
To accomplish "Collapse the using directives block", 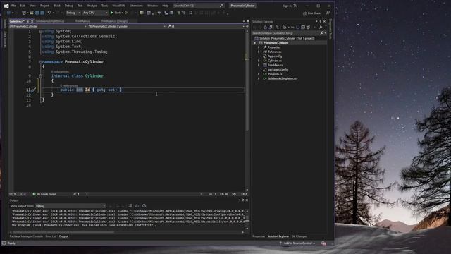I will (41, 31).
